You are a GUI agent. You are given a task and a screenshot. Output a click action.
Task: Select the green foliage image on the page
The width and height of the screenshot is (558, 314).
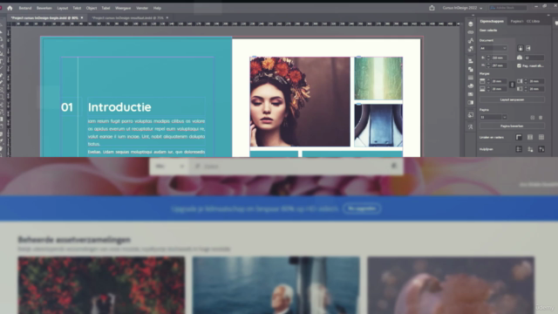tap(378, 78)
